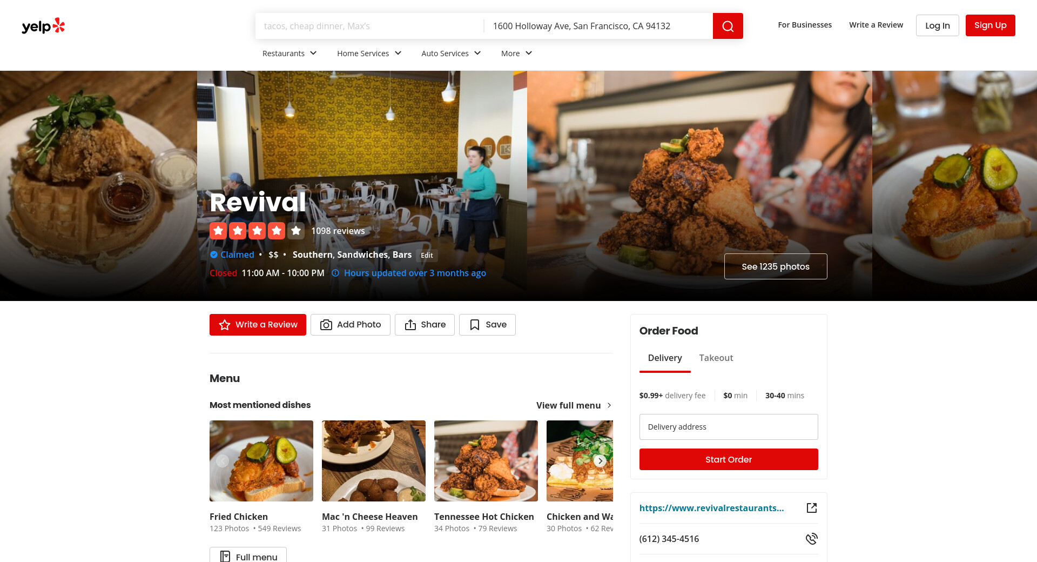
Task: Show previous dishes with the carousel left arrow
Action: coord(223,461)
